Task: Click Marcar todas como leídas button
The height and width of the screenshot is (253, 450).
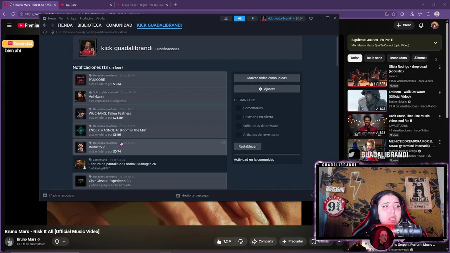Action: click(x=267, y=78)
